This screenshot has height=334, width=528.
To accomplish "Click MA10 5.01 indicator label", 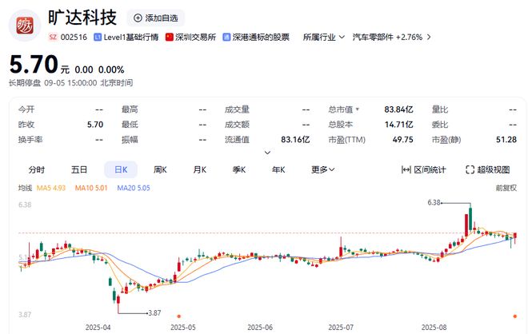I will coord(91,188).
